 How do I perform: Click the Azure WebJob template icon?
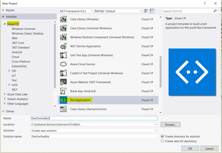63,82
